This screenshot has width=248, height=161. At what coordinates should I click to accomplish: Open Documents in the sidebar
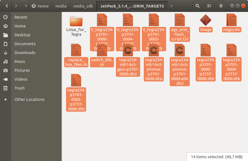coord(31,44)
